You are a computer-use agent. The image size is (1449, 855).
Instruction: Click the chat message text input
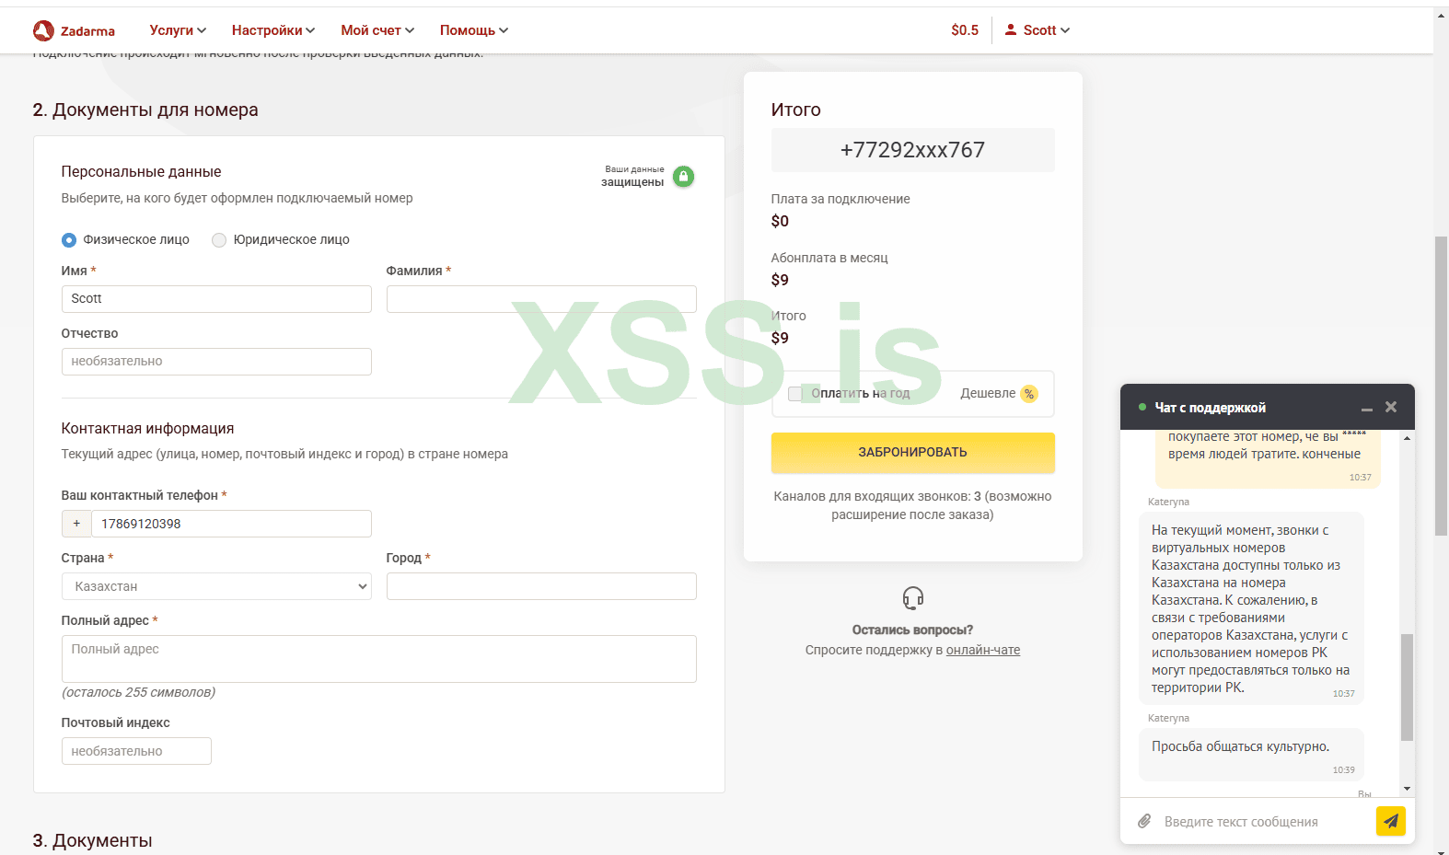click(1266, 822)
